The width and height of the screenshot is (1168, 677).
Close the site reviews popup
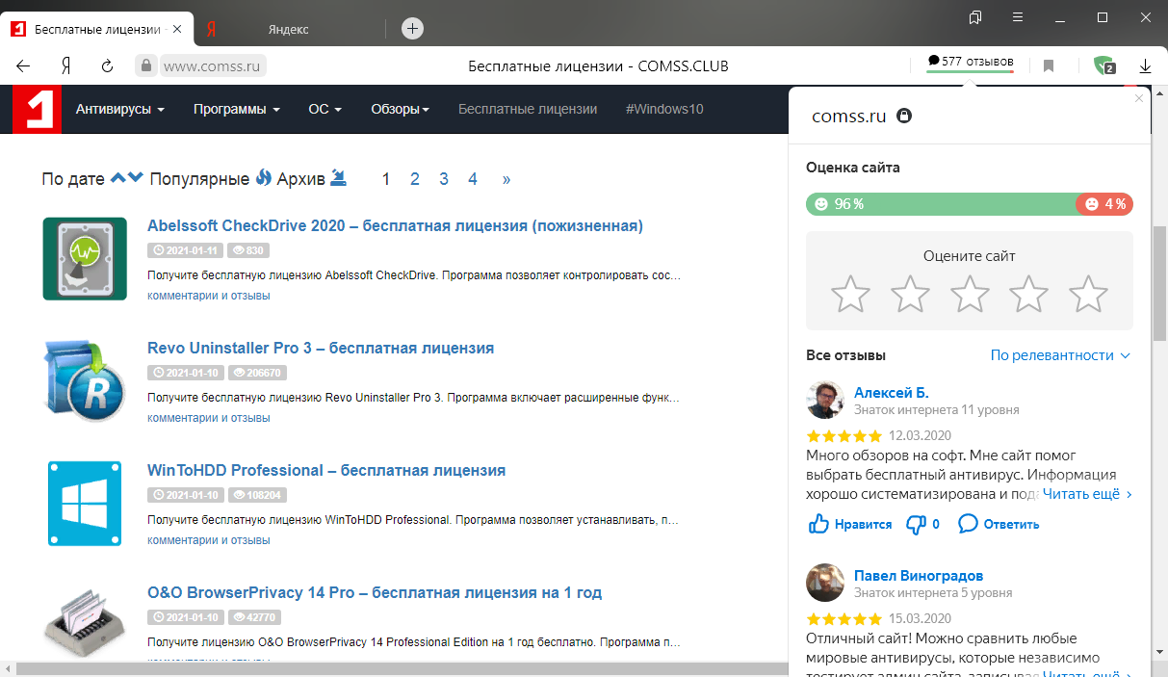pyautogui.click(x=1139, y=98)
